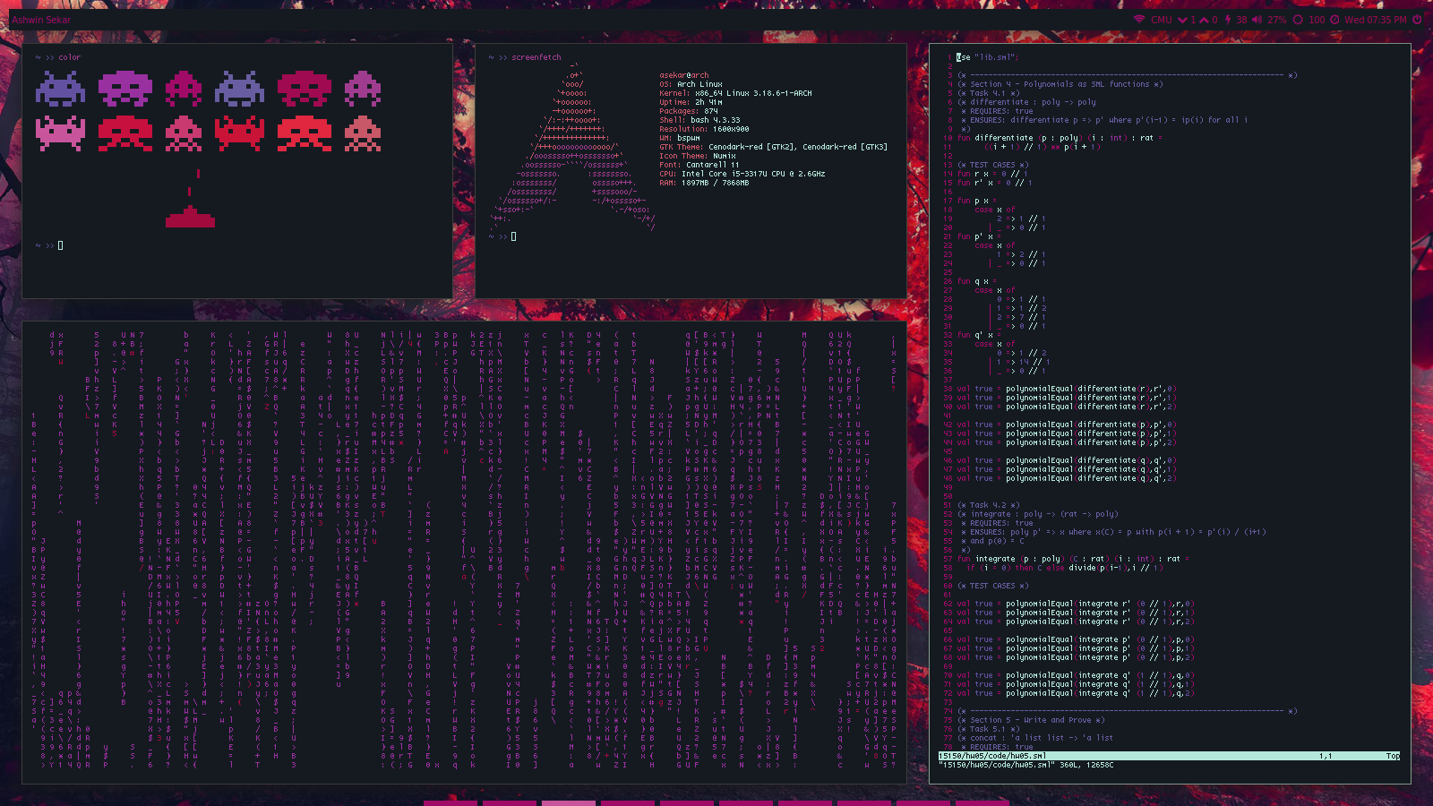Click the 'Top' scroll indicator in vim
1433x806 pixels.
click(1393, 756)
